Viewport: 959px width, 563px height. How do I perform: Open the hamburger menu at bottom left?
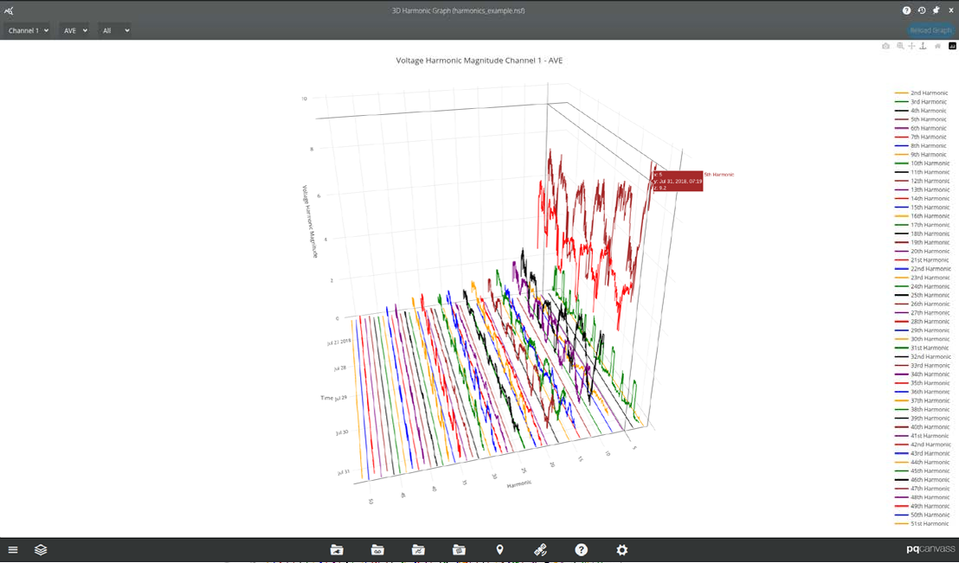point(14,549)
